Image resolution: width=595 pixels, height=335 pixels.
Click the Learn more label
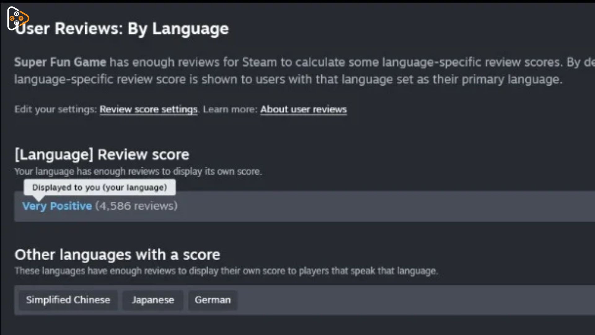230,109
